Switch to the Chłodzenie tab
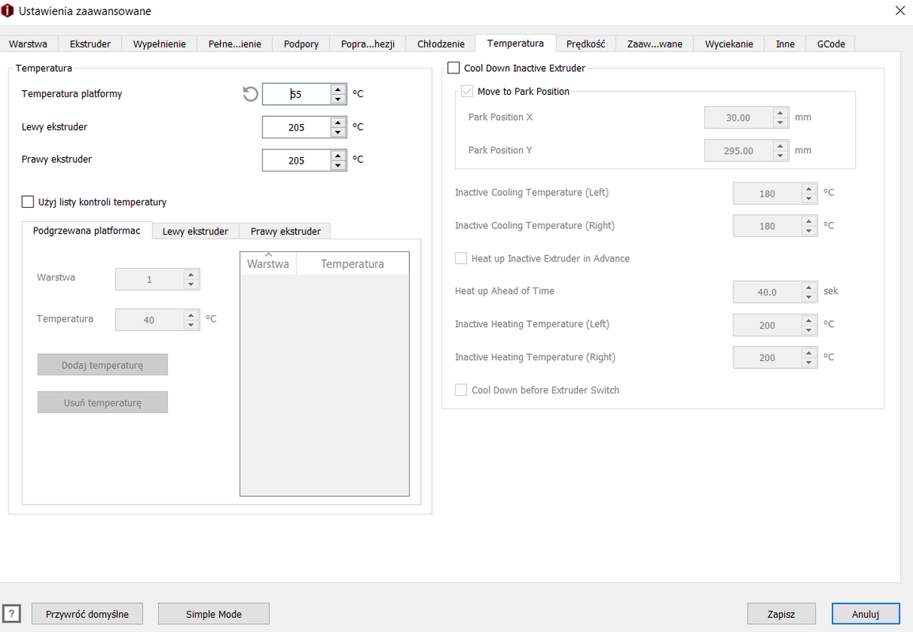This screenshot has width=913, height=632. (x=441, y=43)
